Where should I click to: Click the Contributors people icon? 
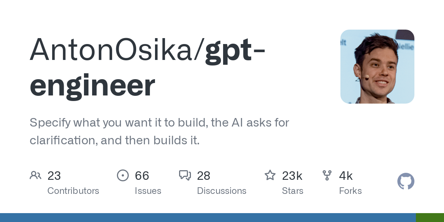point(36,175)
